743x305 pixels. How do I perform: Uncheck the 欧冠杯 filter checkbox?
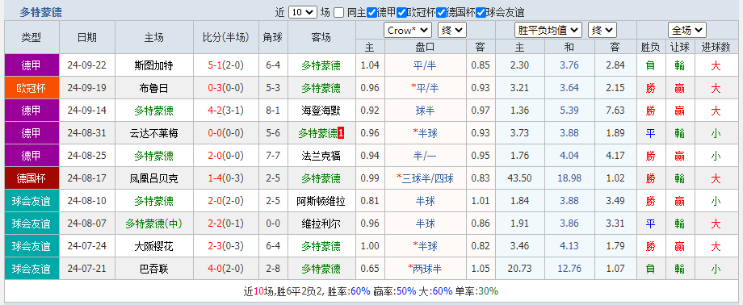tap(402, 13)
